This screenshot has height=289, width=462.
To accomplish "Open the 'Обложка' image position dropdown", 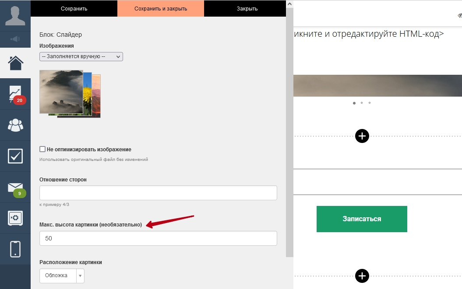I will [62, 275].
